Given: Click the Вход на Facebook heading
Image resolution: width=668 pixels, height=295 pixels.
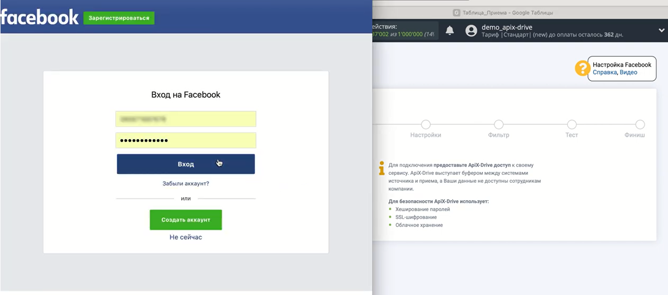Looking at the screenshot, I should click(x=186, y=94).
